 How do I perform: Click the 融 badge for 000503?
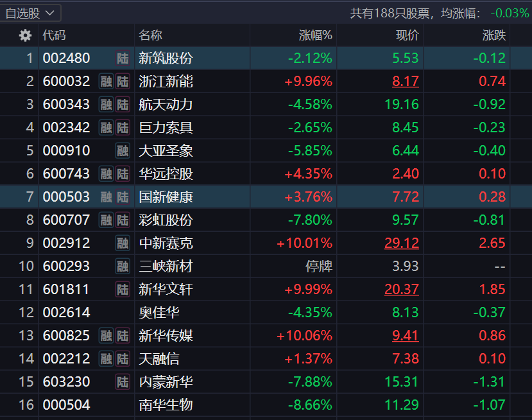(106, 197)
